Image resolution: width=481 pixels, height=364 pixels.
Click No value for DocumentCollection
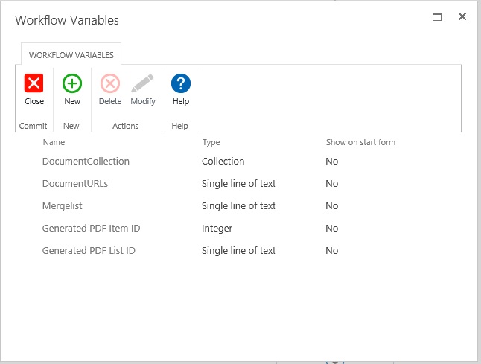tap(331, 162)
